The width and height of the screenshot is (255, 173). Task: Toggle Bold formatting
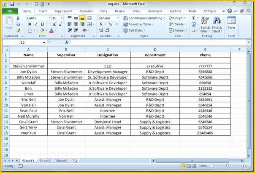point(30,25)
